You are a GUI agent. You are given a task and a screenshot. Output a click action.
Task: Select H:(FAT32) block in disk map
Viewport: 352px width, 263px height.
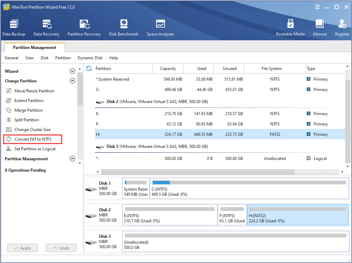point(298,215)
